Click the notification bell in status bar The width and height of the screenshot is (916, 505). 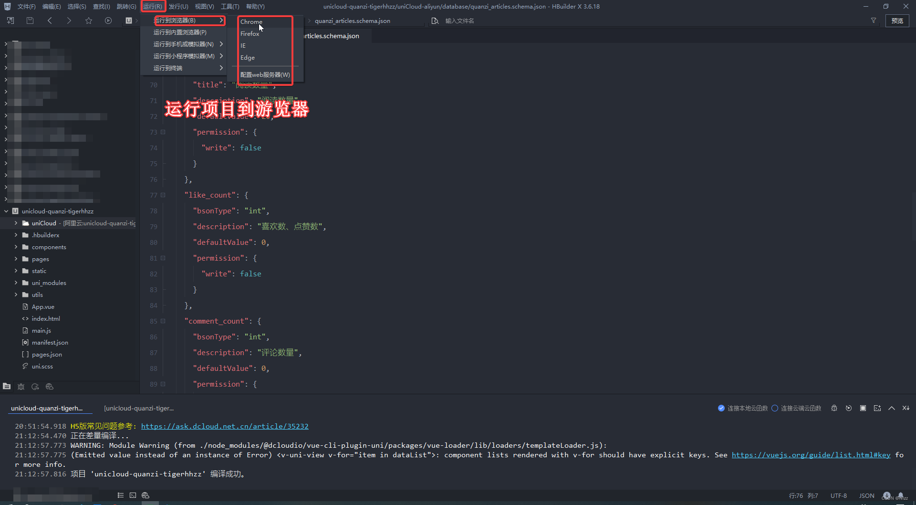pos(901,495)
